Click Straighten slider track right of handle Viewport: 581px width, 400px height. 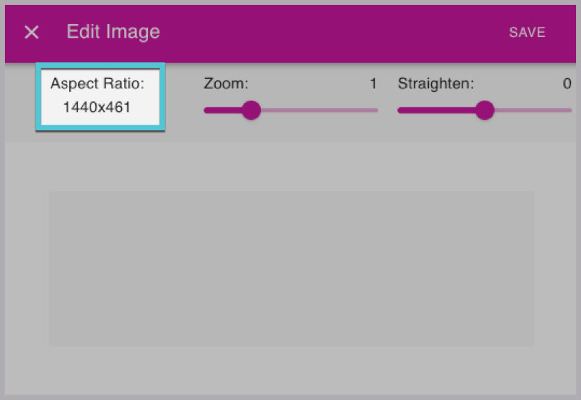click(x=531, y=110)
